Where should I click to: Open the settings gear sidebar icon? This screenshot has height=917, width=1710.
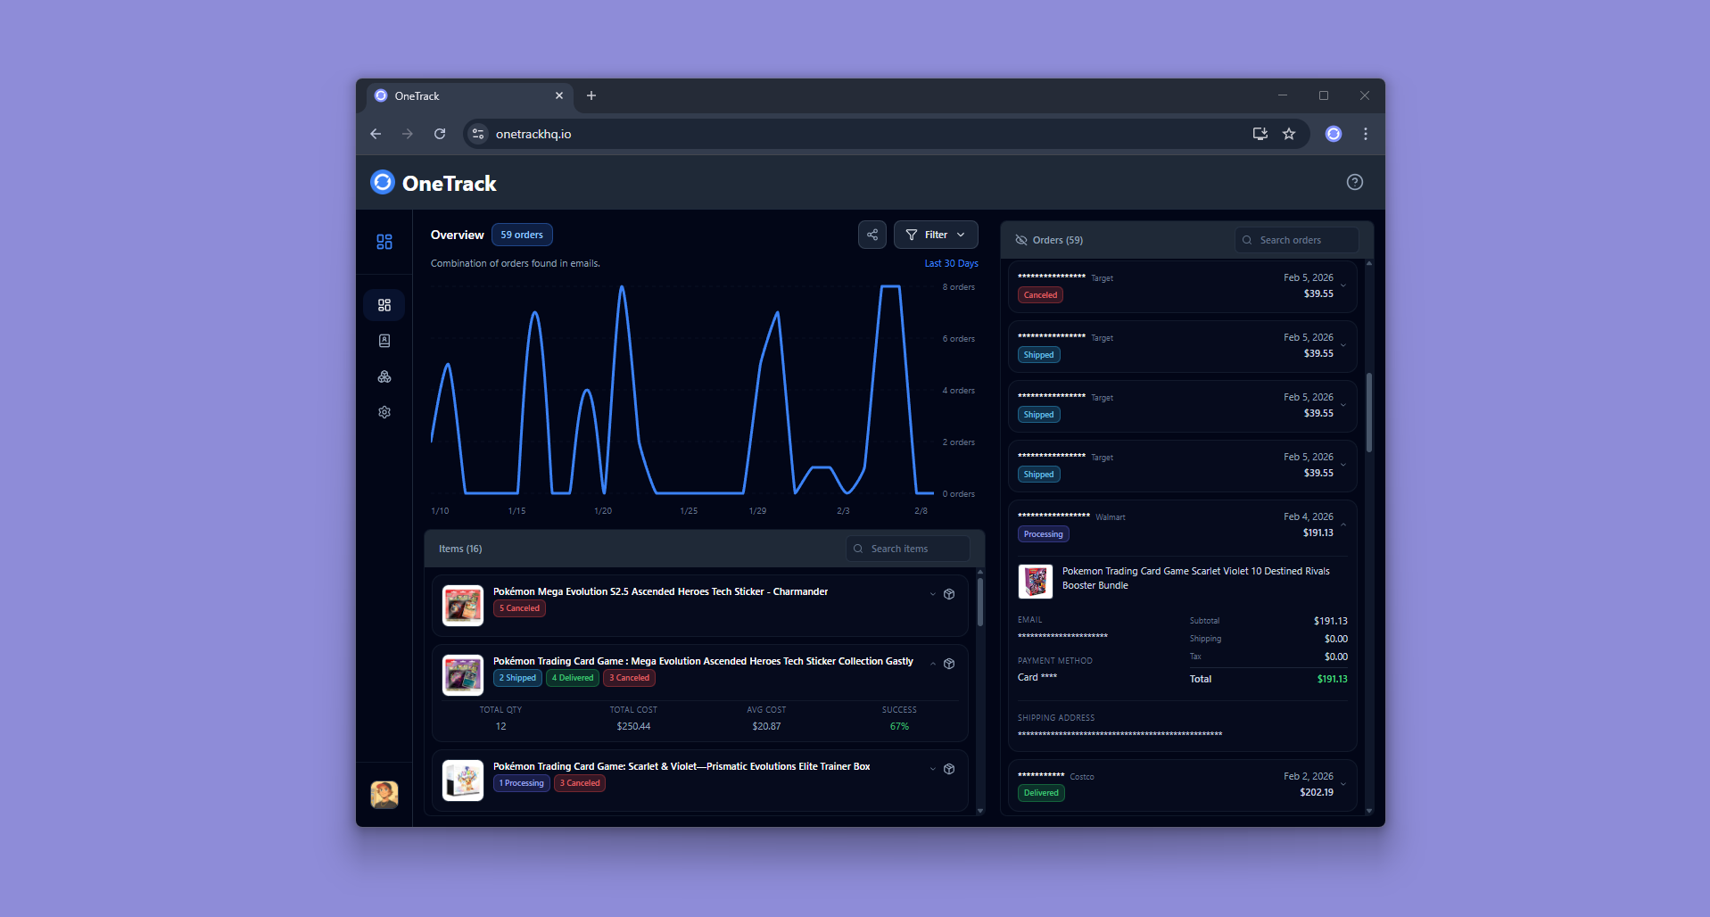click(x=384, y=412)
